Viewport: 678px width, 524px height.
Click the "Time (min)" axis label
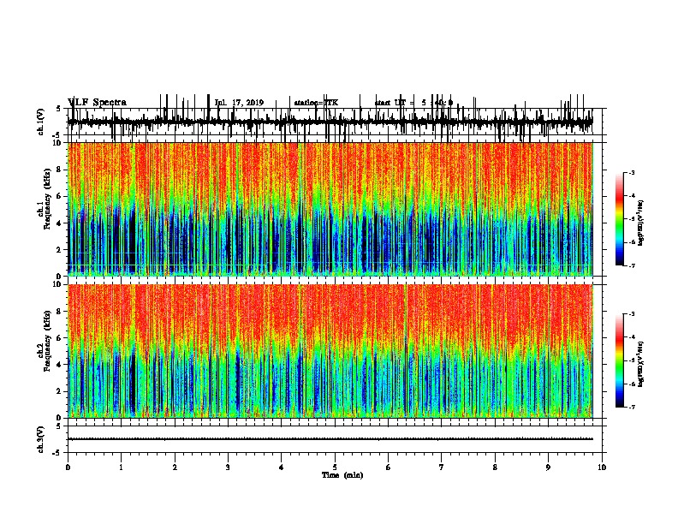pos(342,475)
